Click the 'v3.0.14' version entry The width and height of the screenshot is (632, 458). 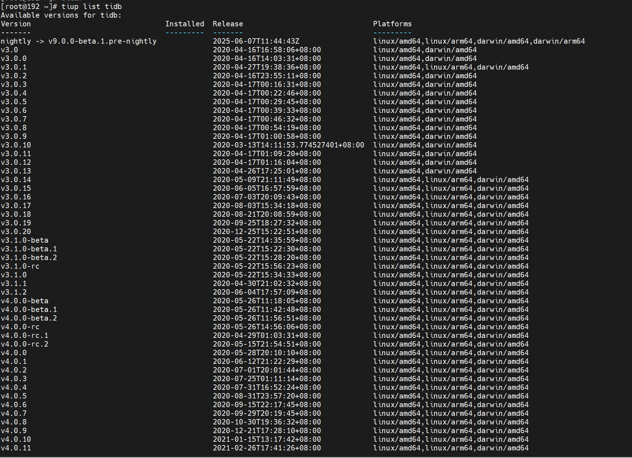pos(16,180)
